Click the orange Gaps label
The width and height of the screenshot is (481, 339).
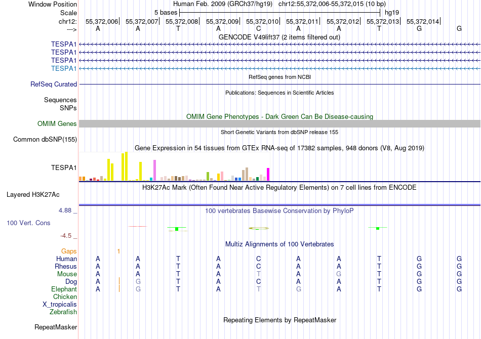tap(69, 251)
